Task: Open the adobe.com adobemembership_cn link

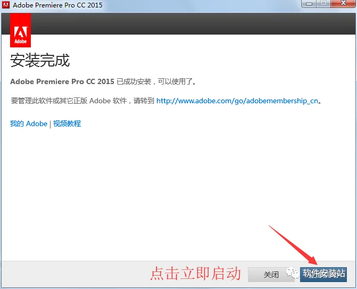Action: 237,101
